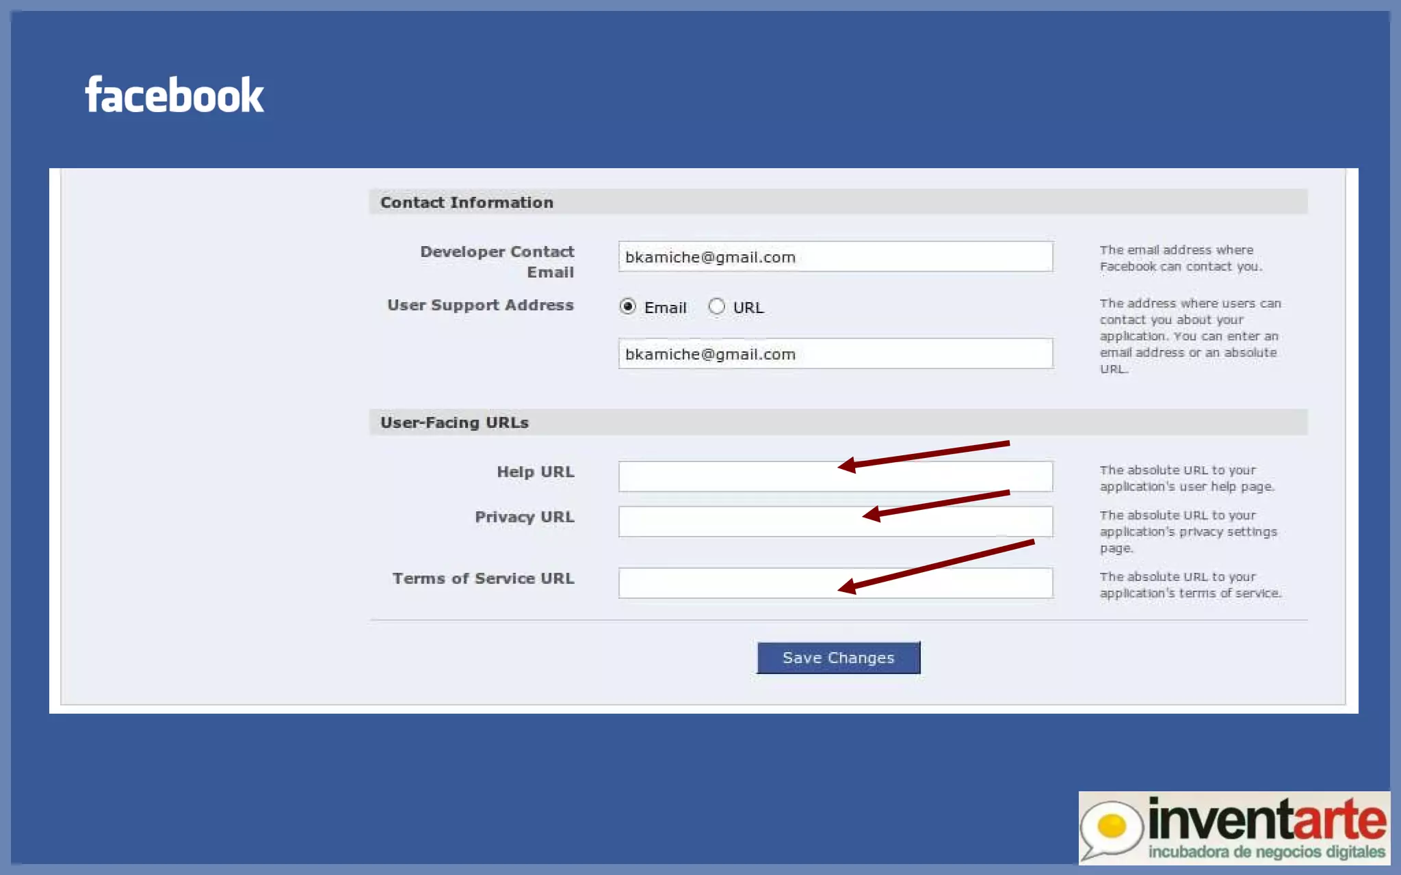Click the Developer Contact Email field
This screenshot has width=1401, height=875.
point(835,257)
